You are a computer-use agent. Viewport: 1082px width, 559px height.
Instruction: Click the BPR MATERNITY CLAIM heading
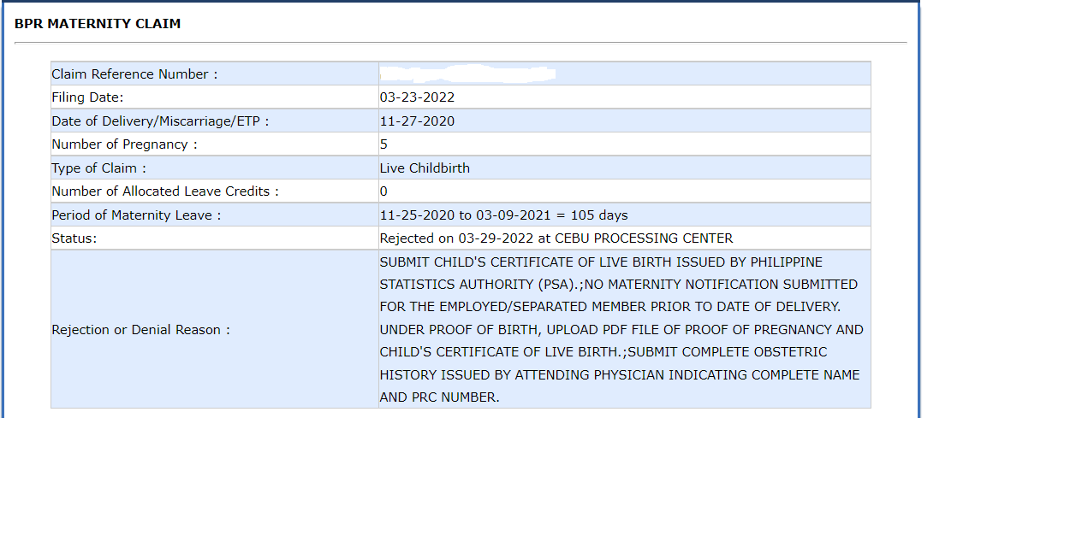click(97, 24)
